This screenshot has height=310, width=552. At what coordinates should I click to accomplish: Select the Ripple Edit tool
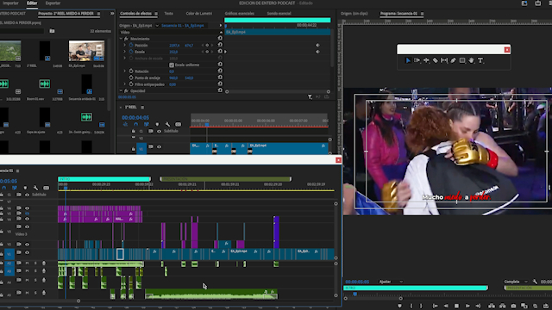click(426, 60)
